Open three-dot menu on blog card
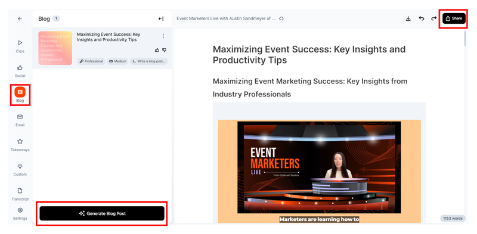 click(x=163, y=36)
